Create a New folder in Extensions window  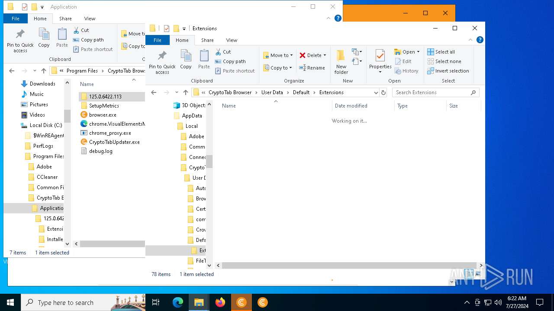tap(341, 62)
